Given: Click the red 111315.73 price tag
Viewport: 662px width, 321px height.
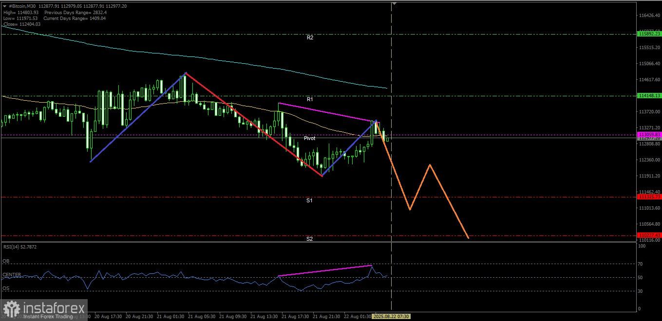Looking at the screenshot, I should pos(649,196).
